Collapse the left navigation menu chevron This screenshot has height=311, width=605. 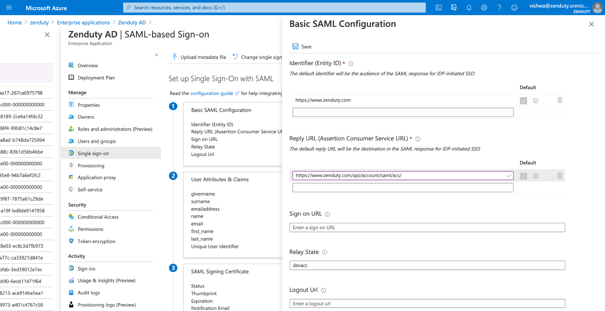157,55
